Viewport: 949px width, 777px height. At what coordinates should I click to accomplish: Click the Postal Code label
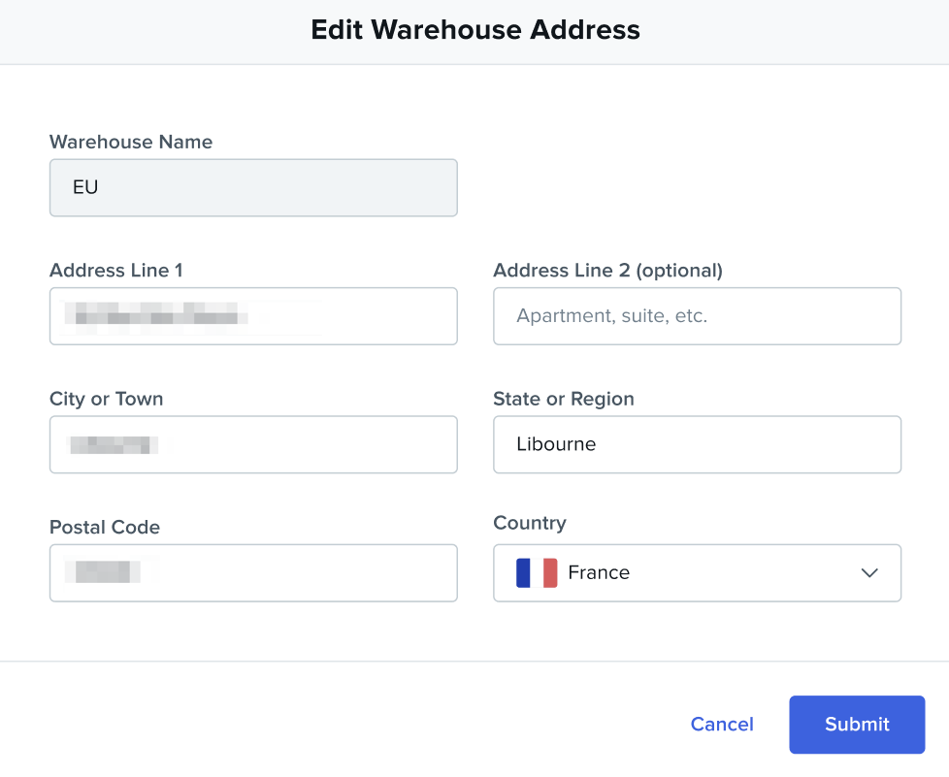click(x=105, y=528)
